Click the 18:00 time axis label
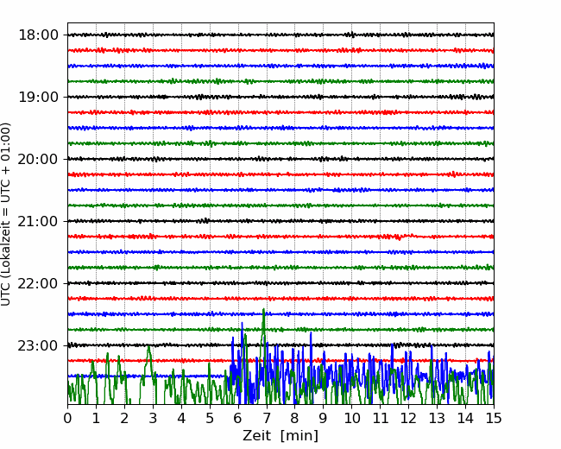Screen dimensions: 561x449 [x=38, y=35]
